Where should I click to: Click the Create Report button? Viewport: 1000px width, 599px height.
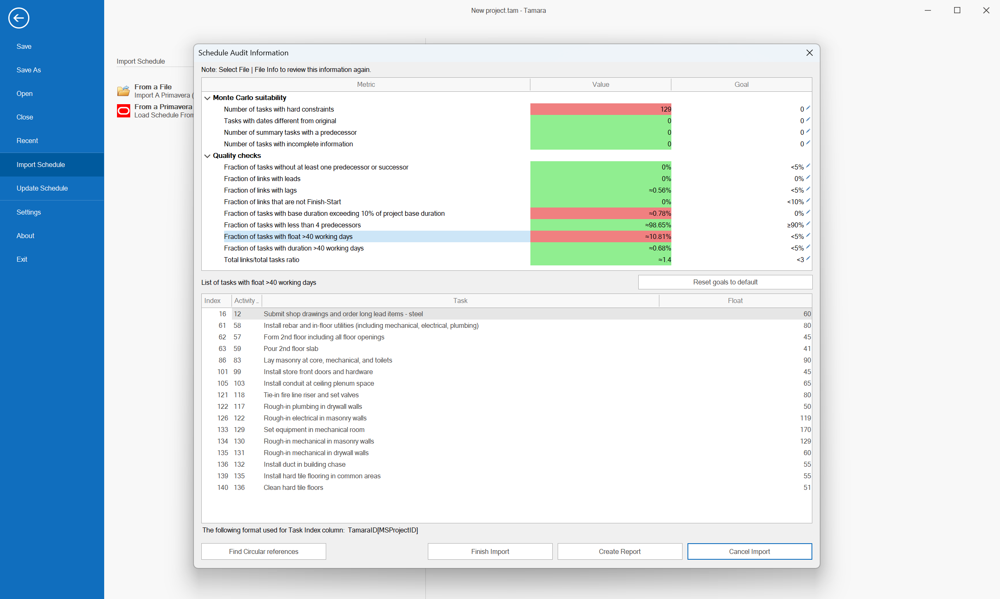(619, 551)
